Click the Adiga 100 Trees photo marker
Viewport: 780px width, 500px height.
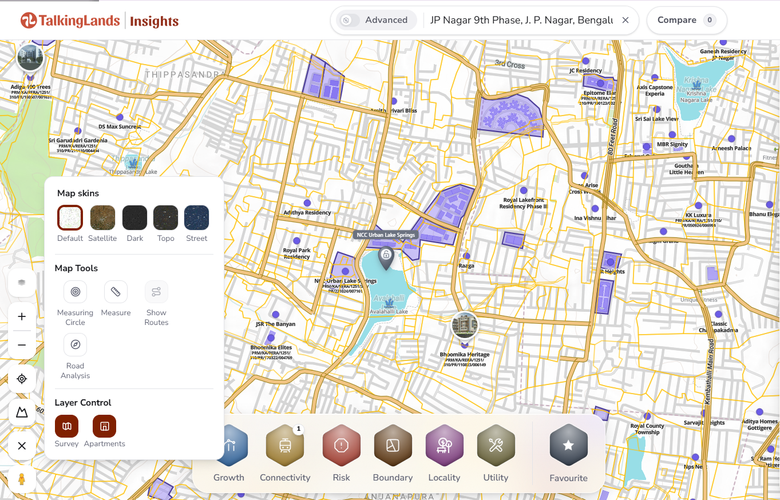[x=30, y=56]
